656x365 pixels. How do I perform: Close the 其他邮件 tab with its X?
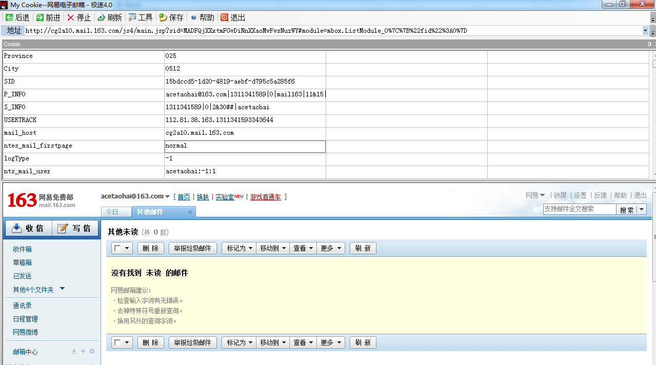pyautogui.click(x=190, y=212)
